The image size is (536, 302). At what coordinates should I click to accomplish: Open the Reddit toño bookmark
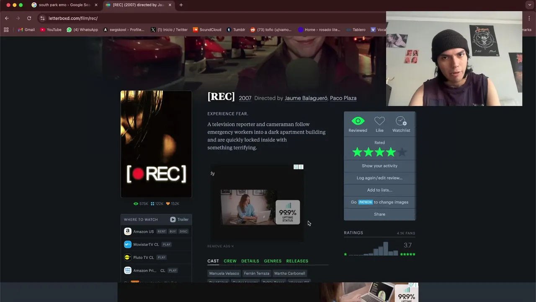click(x=271, y=30)
